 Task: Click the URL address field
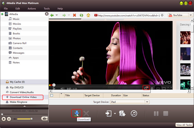[x=129, y=15]
